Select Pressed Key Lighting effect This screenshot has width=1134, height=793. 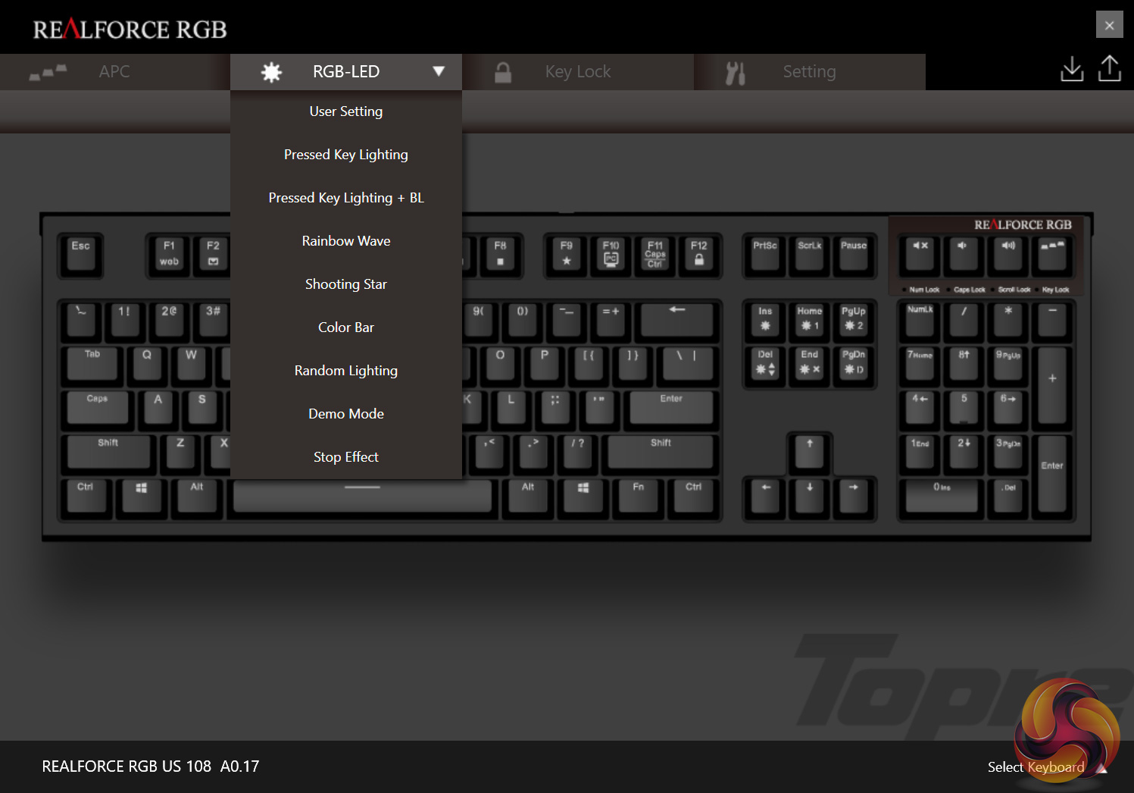346,155
